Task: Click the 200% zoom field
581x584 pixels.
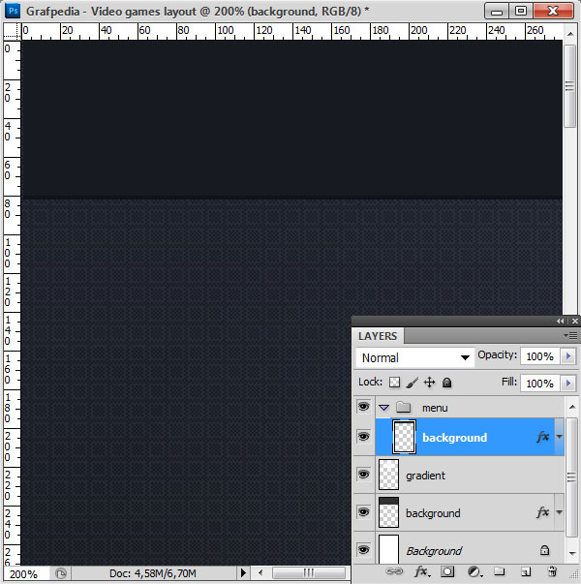Action: 26,573
